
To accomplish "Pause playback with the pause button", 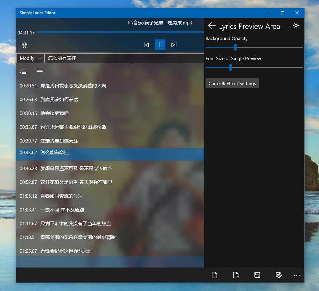I will click(x=160, y=45).
